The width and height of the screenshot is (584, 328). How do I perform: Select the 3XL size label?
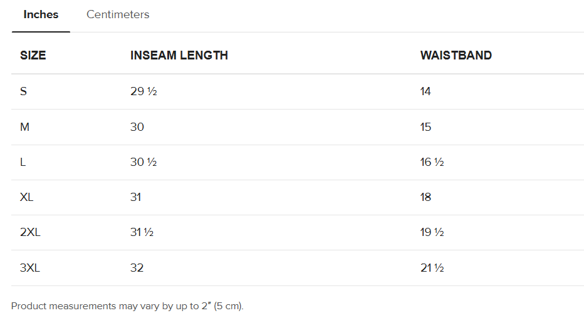coord(30,268)
